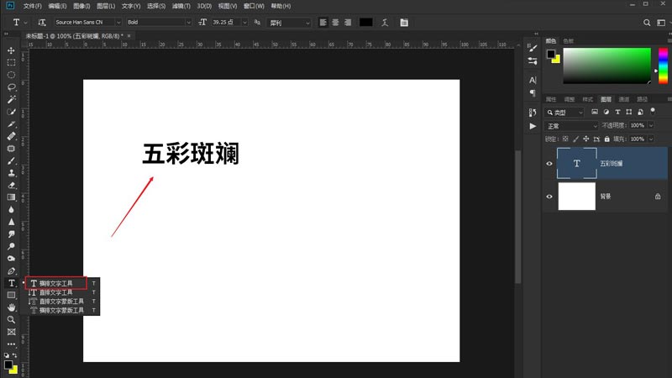672x378 pixels.
Task: Toggle lock transparent pixels
Action: (x=565, y=139)
